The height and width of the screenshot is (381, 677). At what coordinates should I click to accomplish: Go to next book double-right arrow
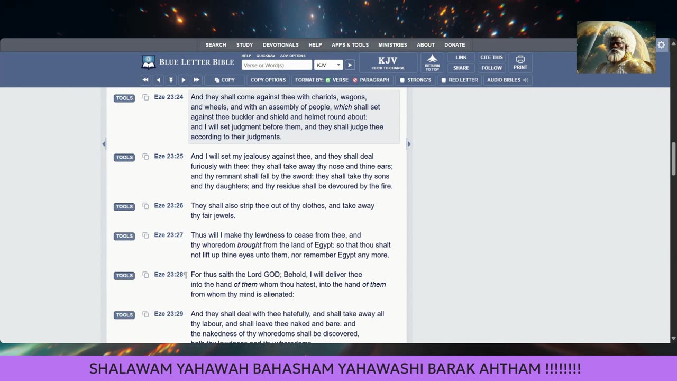coord(196,80)
